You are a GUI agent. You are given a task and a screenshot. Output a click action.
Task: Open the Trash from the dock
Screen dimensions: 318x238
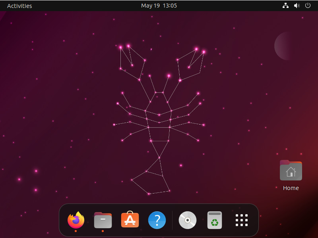pos(214,220)
